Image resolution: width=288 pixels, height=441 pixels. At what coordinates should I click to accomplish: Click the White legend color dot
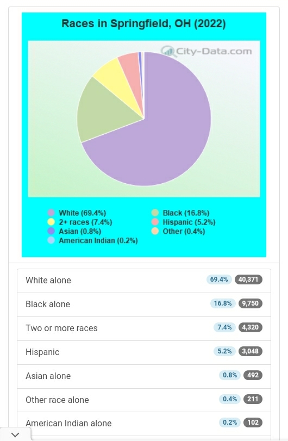click(x=51, y=213)
